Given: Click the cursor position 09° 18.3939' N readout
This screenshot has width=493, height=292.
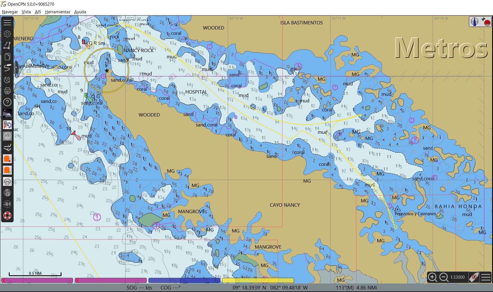Looking at the screenshot, I should pyautogui.click(x=270, y=287).
